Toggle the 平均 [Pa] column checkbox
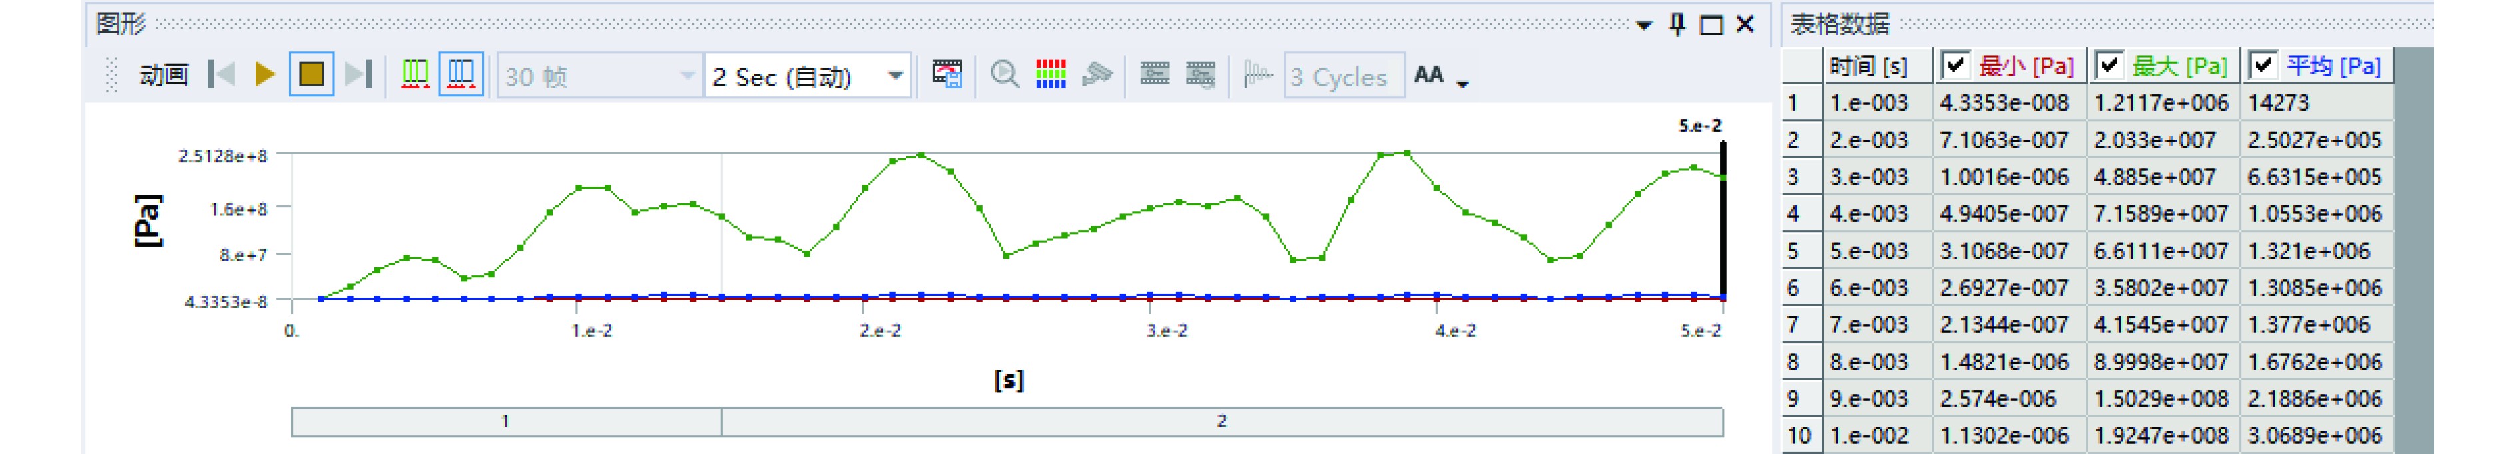 coord(2263,66)
